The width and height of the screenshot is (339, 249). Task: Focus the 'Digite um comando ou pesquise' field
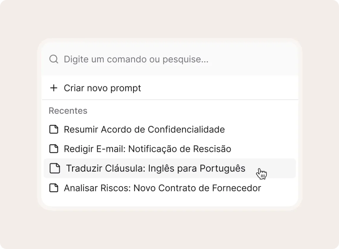point(136,59)
